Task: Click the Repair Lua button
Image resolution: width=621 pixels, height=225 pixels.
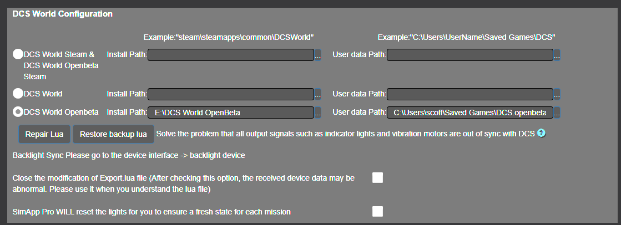Action: click(44, 134)
